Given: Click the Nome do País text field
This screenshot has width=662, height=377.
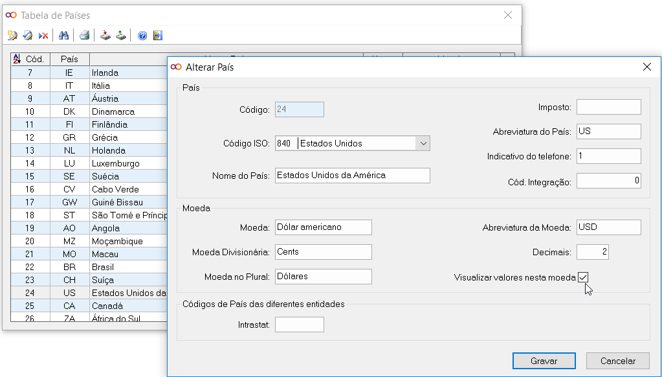Looking at the screenshot, I should [x=352, y=176].
